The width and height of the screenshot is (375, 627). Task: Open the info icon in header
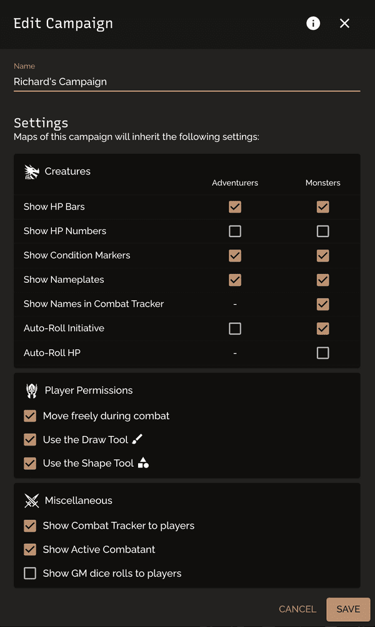coord(313,23)
